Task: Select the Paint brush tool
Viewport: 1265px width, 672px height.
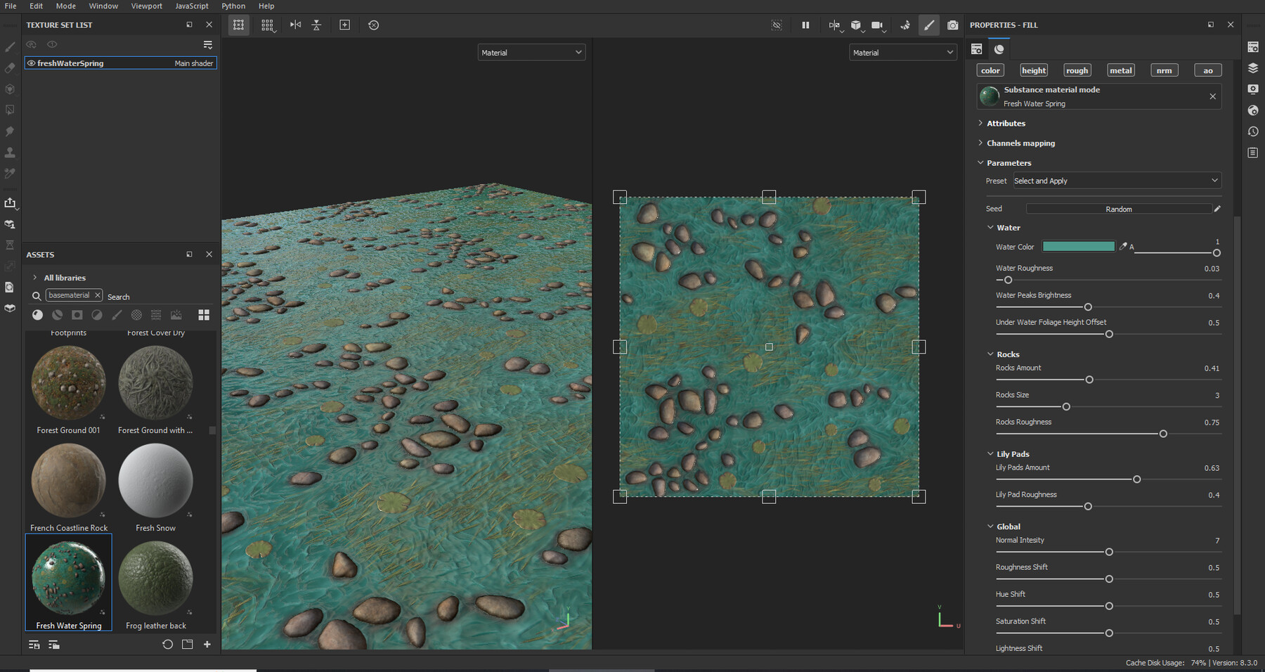Action: pos(10,47)
